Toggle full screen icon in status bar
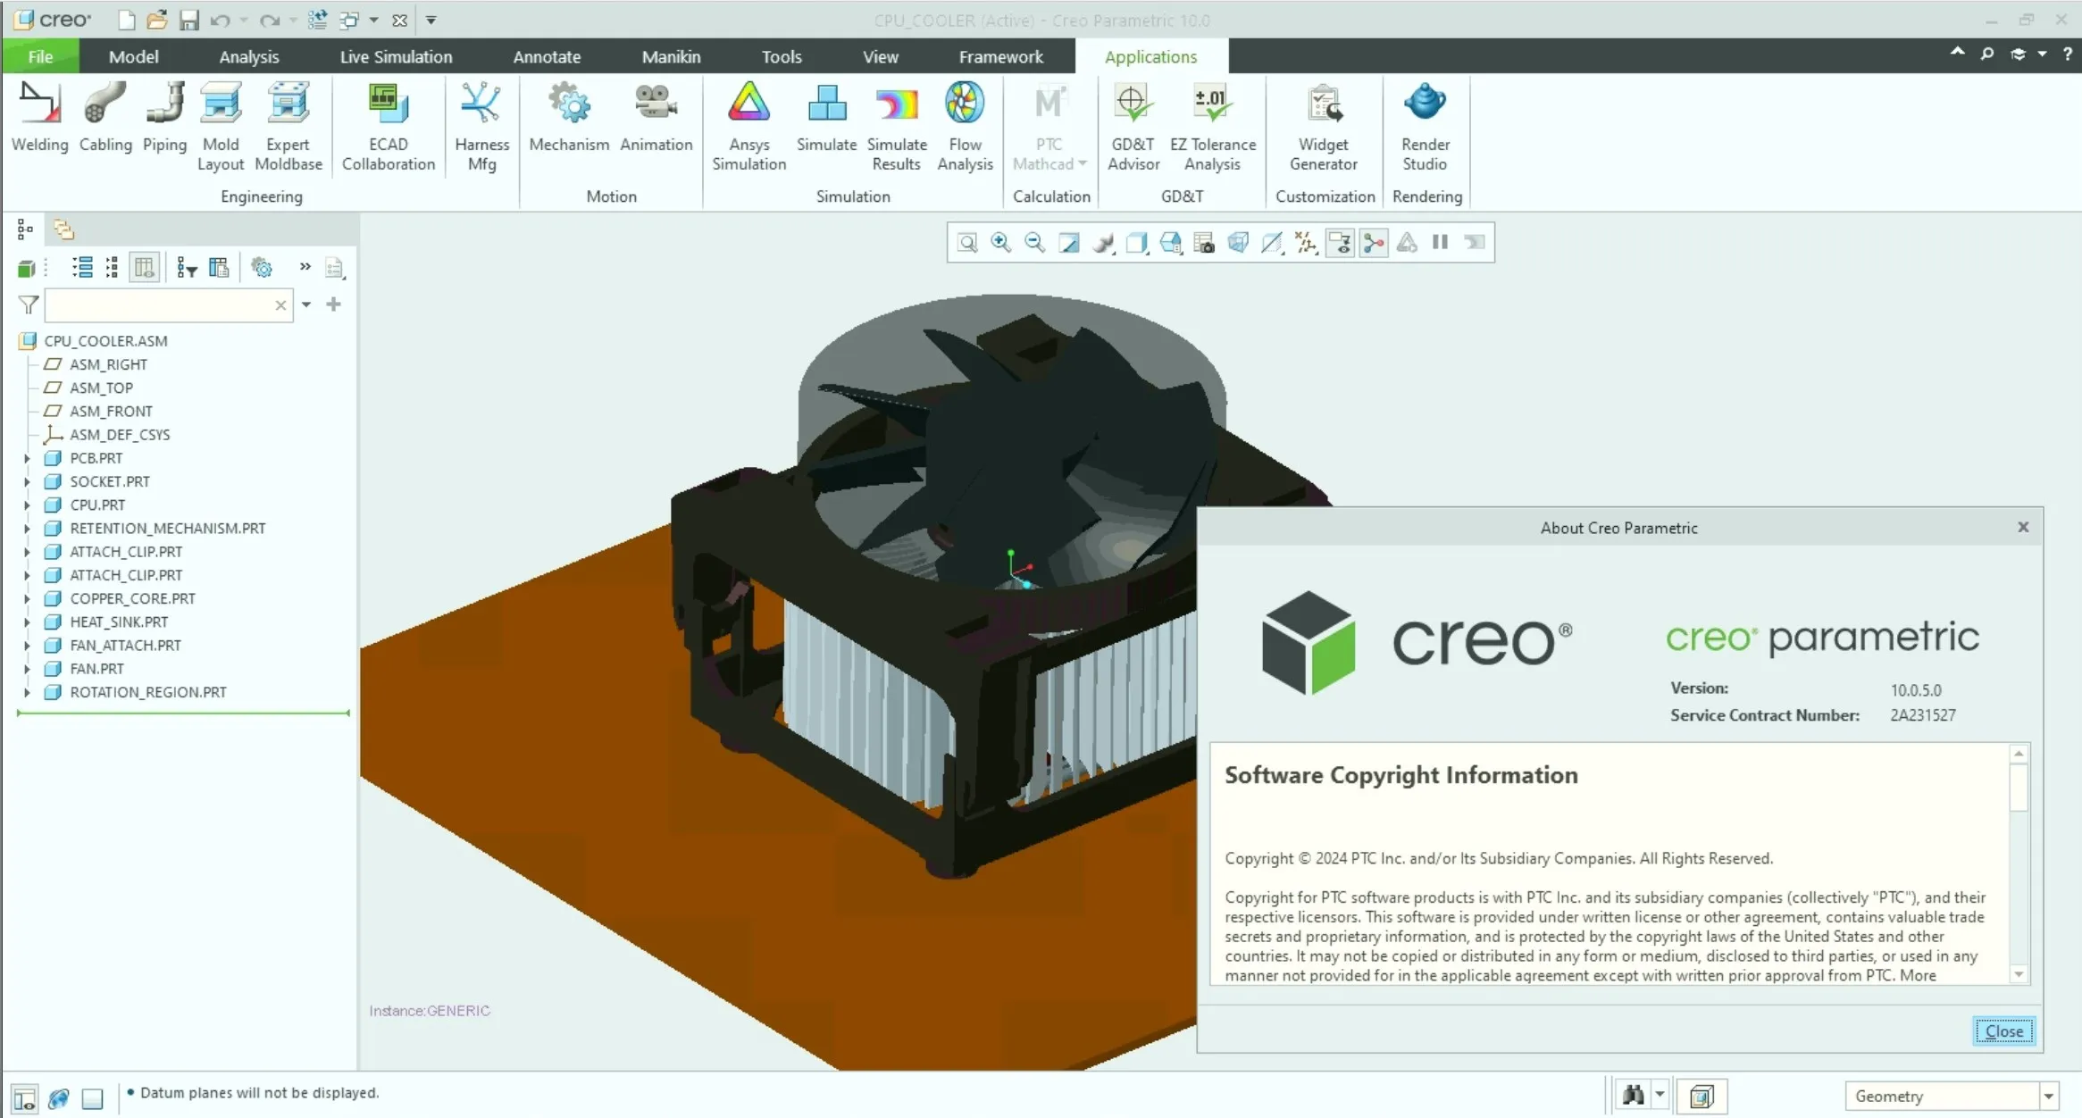 coord(93,1097)
